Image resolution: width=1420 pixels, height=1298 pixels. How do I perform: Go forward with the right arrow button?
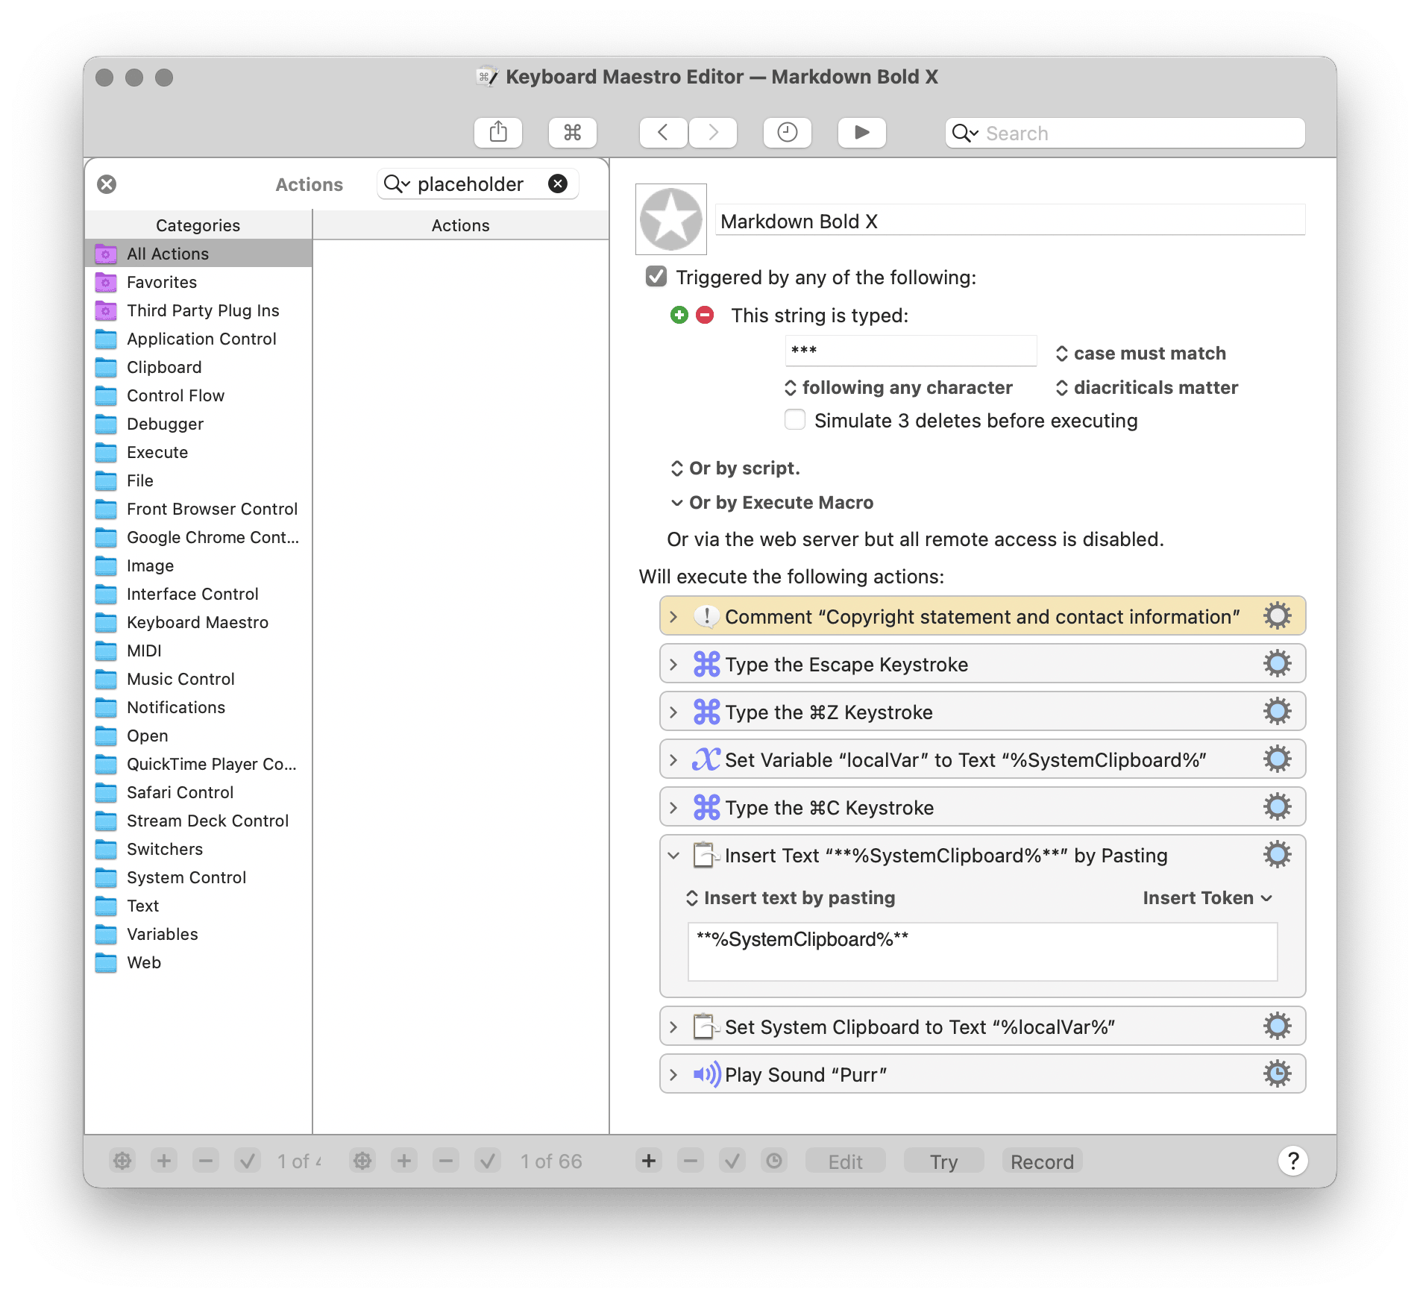[713, 133]
